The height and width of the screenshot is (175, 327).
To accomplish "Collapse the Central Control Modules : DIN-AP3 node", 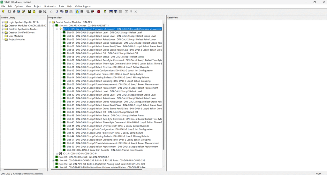I will click(49, 22).
